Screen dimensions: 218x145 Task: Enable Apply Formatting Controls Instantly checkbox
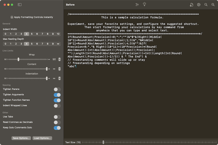tap(12, 17)
